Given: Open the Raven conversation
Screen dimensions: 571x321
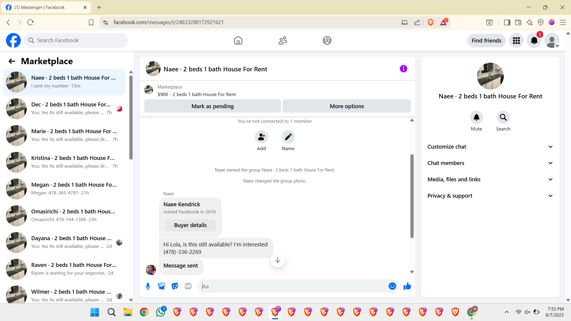Looking at the screenshot, I should click(x=64, y=269).
